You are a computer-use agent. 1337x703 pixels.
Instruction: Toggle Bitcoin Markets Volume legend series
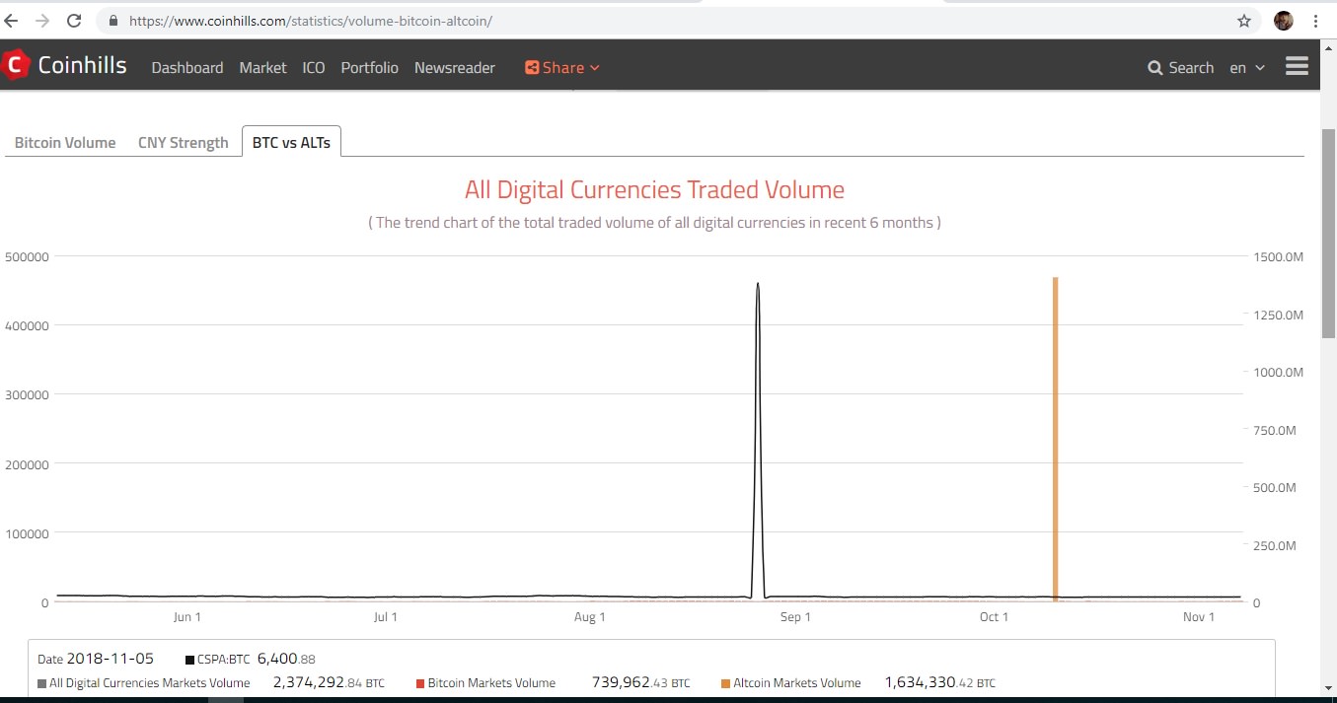pyautogui.click(x=485, y=683)
